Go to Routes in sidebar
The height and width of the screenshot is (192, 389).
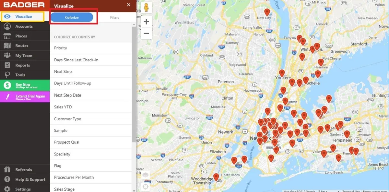click(x=22, y=46)
